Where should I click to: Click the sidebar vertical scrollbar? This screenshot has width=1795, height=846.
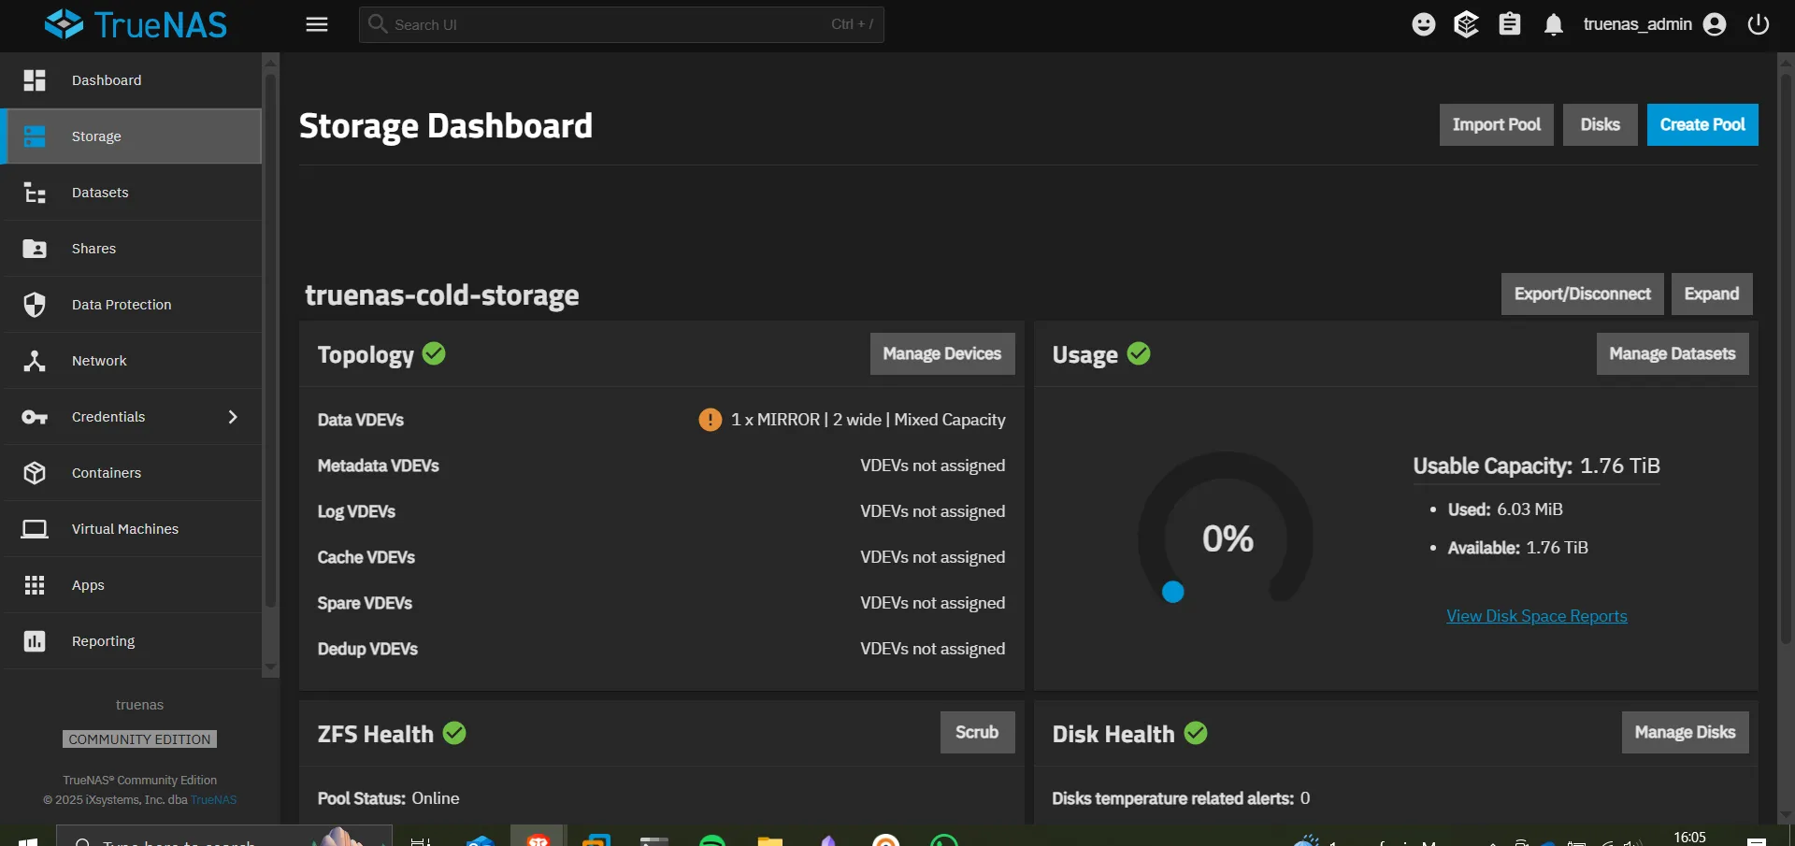tap(271, 341)
